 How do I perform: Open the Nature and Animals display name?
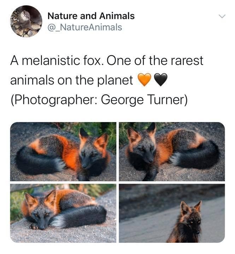point(91,16)
